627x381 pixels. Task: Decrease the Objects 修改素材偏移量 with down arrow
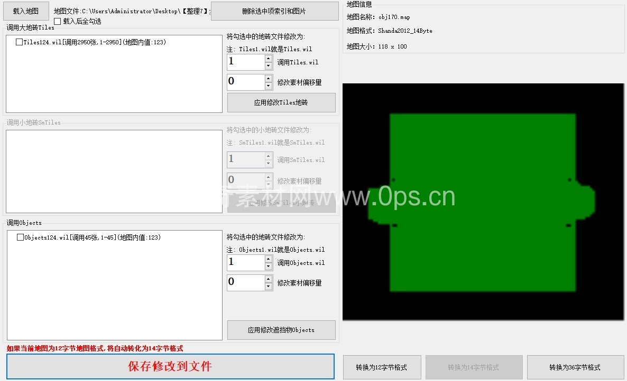[x=269, y=287]
